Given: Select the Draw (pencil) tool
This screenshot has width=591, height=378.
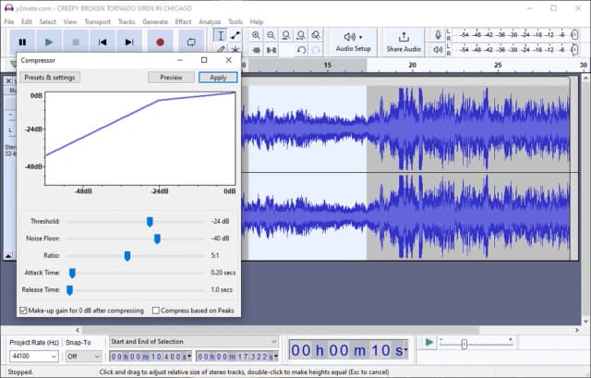Looking at the screenshot, I should point(221,49).
